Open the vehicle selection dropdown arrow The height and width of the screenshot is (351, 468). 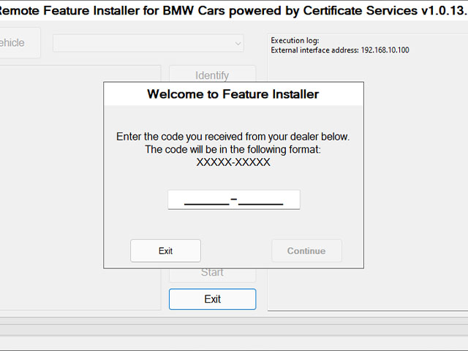(238, 44)
